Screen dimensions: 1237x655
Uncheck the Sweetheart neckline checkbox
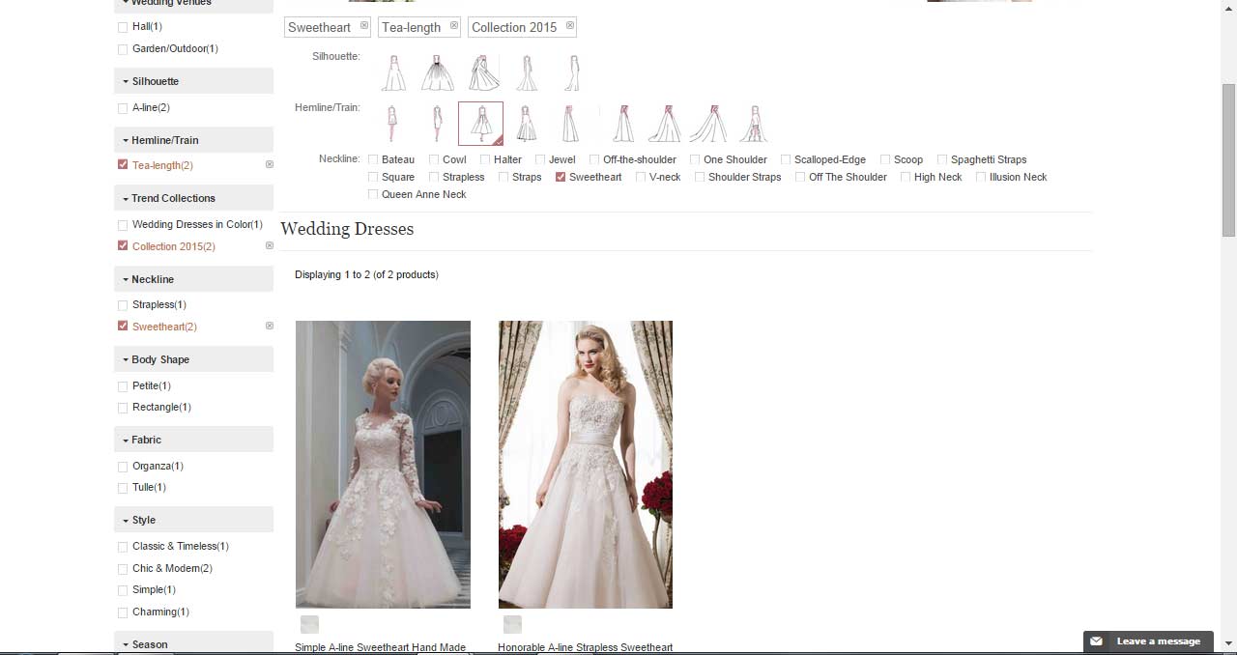(x=561, y=178)
